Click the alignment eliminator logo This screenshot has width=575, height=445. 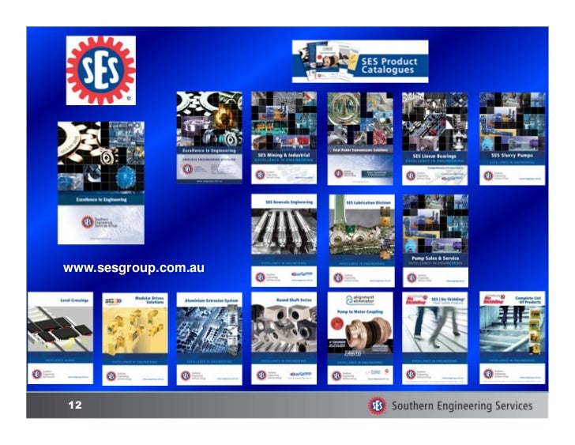(x=360, y=300)
